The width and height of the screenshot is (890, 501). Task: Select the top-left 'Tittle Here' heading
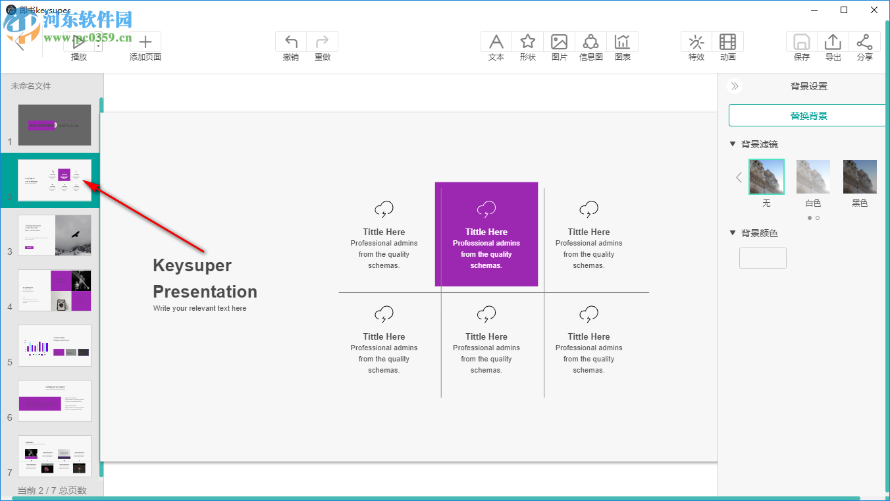(384, 232)
